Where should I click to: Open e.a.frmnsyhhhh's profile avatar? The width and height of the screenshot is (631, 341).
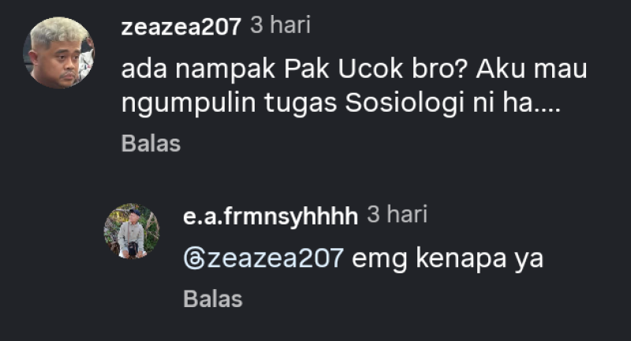132,231
